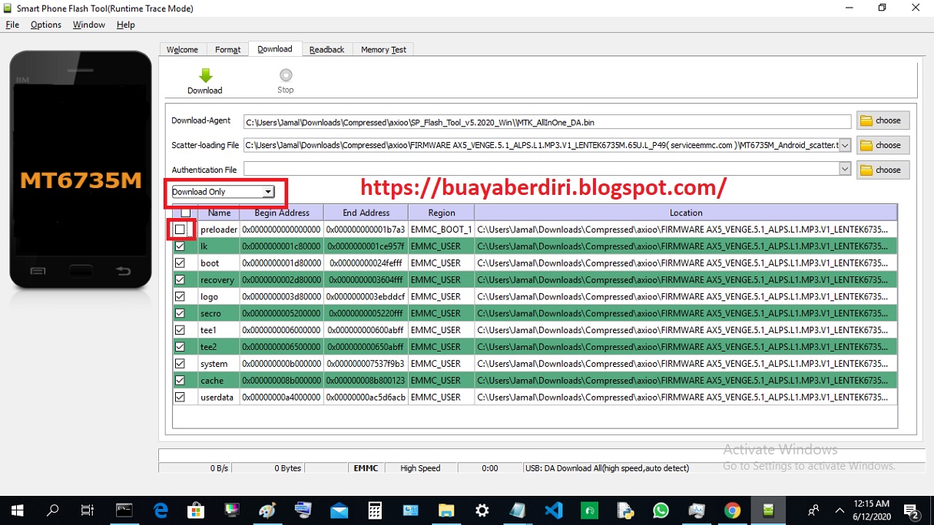The width and height of the screenshot is (934, 525).
Task: Open WhatsApp from the taskbar
Action: 661,510
